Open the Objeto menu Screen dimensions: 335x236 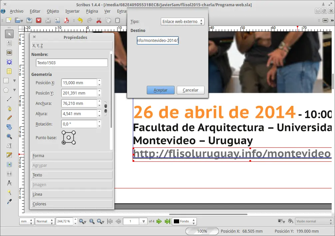tap(53, 11)
